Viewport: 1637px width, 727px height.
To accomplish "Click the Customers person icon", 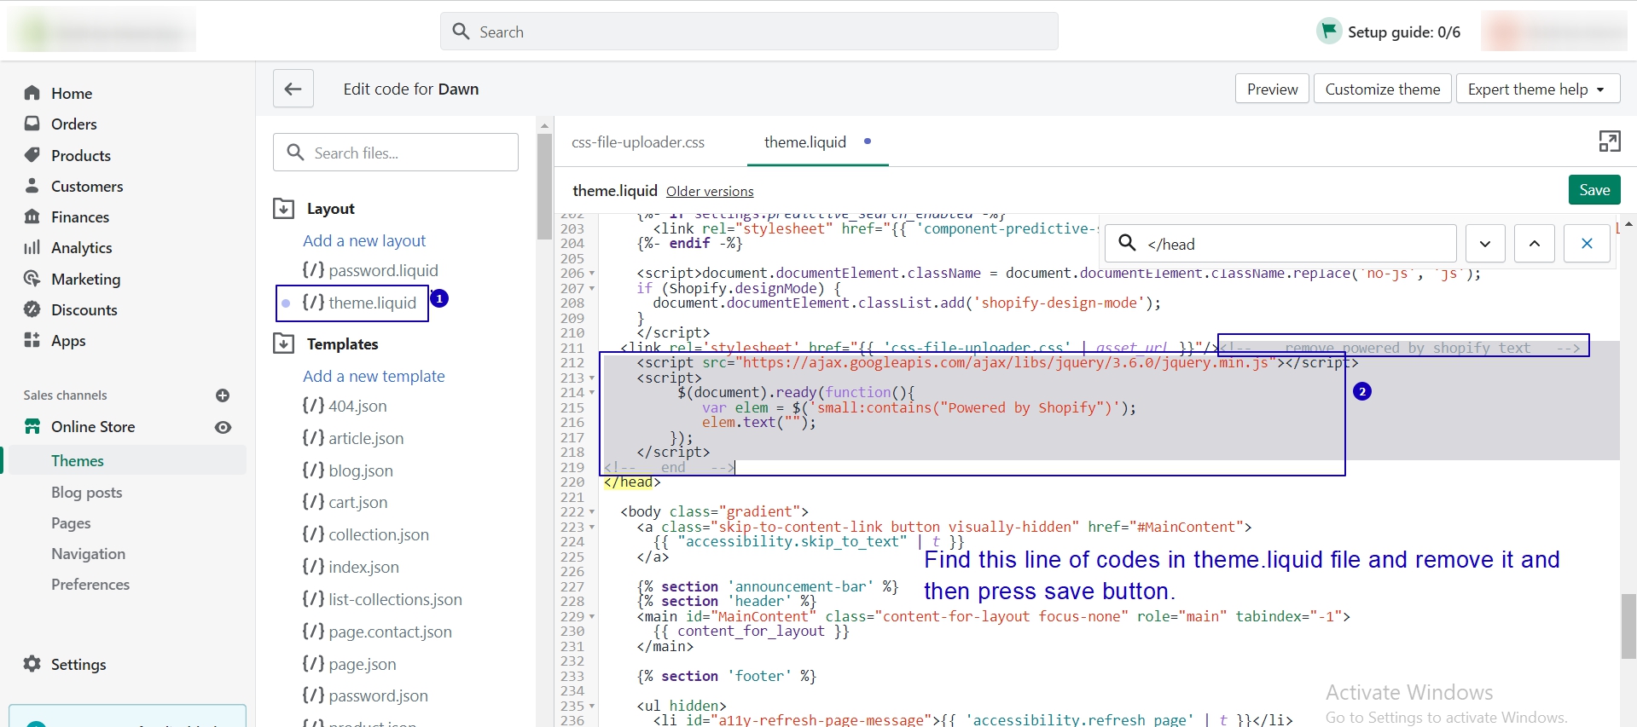I will (x=32, y=186).
